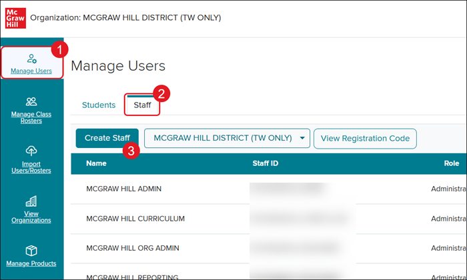Sort by the Name column header
Viewport: 467px width, 280px height.
96,163
